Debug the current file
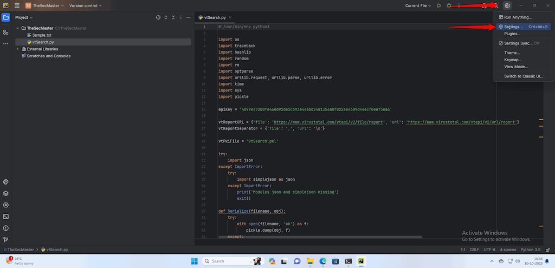The height and width of the screenshot is (268, 555). (449, 5)
